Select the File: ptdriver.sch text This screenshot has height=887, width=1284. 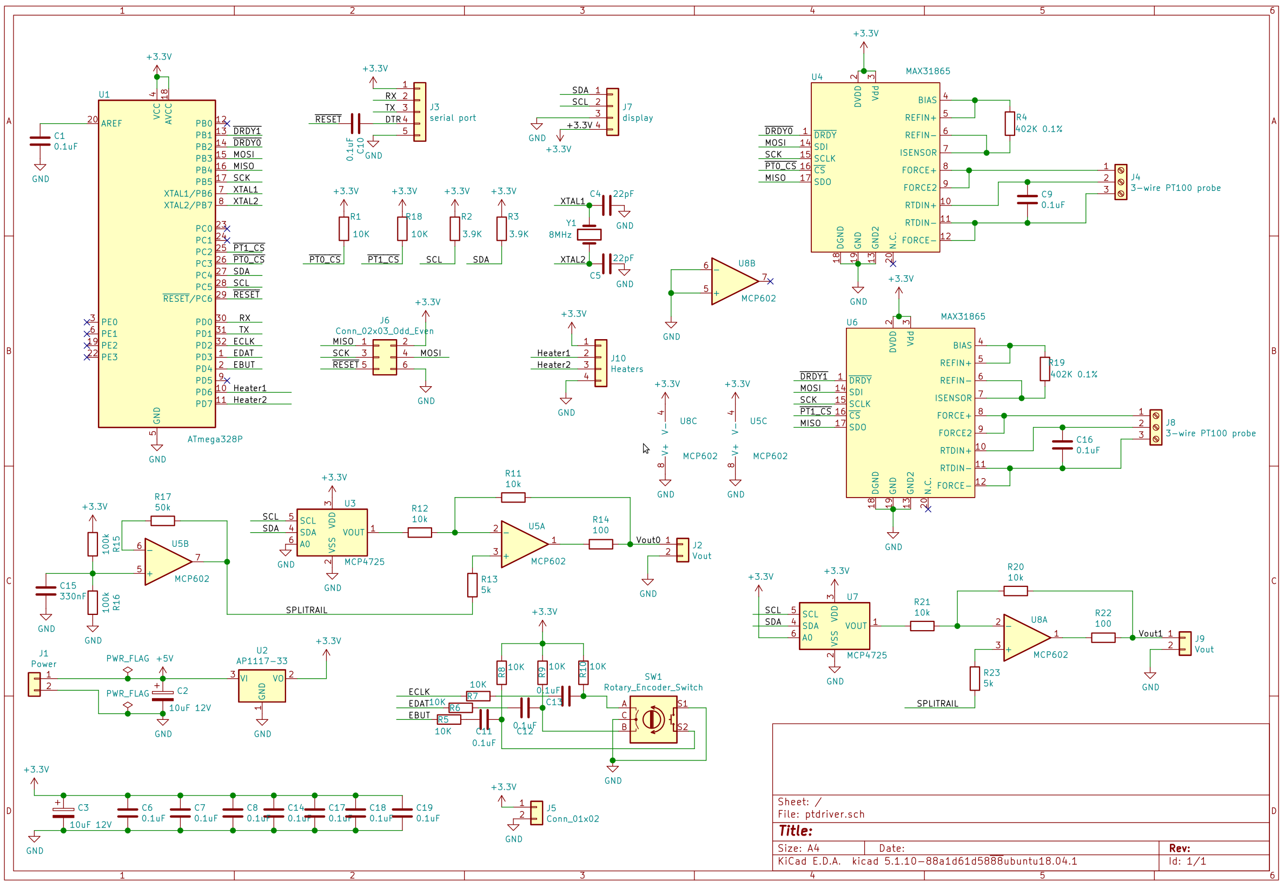(x=821, y=814)
